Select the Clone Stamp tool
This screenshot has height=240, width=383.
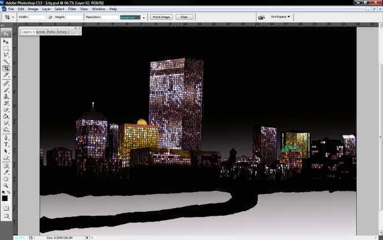coord(6,96)
